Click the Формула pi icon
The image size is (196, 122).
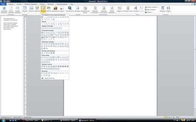tap(162, 9)
